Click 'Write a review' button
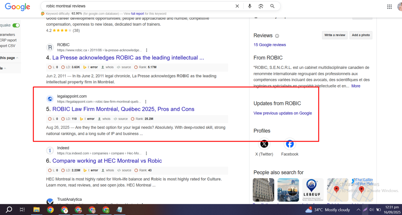402x215 pixels. 335,35
